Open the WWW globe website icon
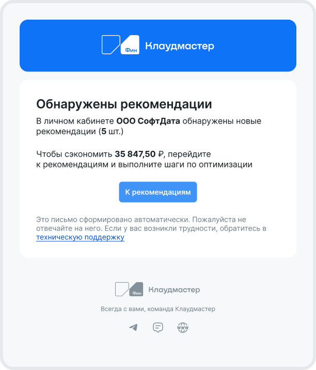Viewport: 316px width, 370px height. tap(183, 328)
